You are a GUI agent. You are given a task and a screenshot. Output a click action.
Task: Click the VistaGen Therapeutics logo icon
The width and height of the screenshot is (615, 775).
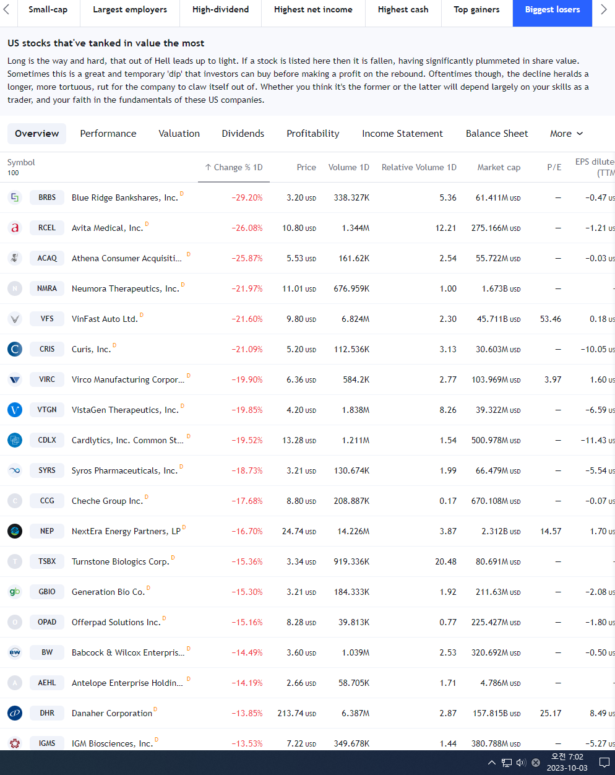click(x=15, y=410)
